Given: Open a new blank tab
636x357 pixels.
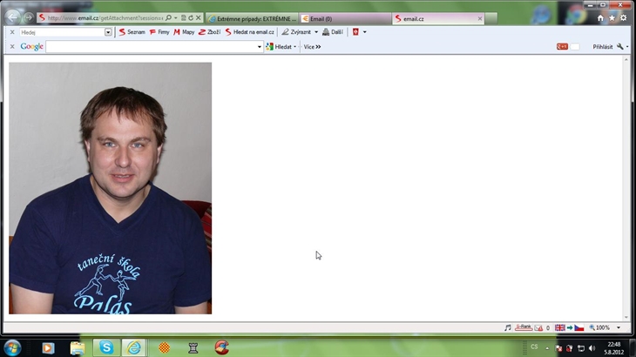Looking at the screenshot, I should click(491, 18).
